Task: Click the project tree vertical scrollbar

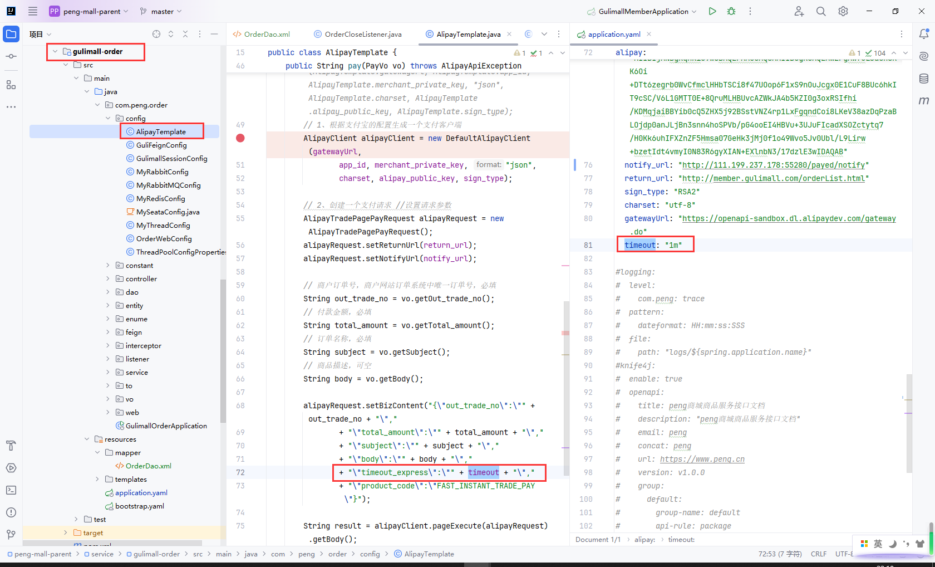Action: (x=223, y=351)
